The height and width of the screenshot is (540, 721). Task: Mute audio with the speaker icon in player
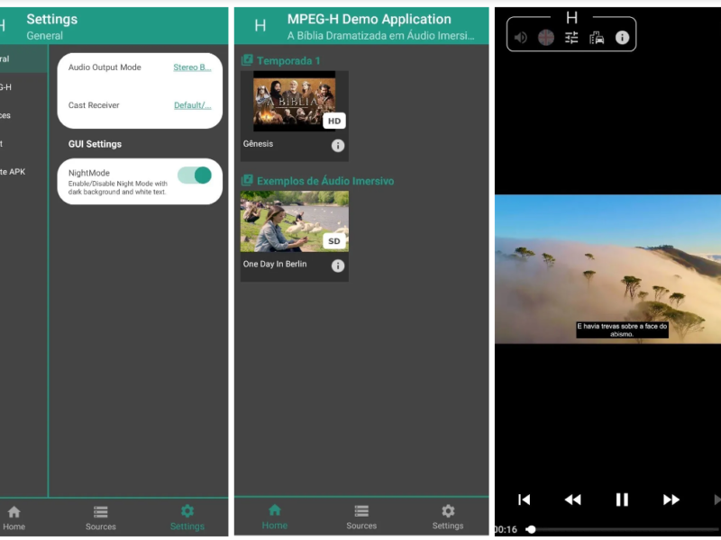click(x=521, y=38)
